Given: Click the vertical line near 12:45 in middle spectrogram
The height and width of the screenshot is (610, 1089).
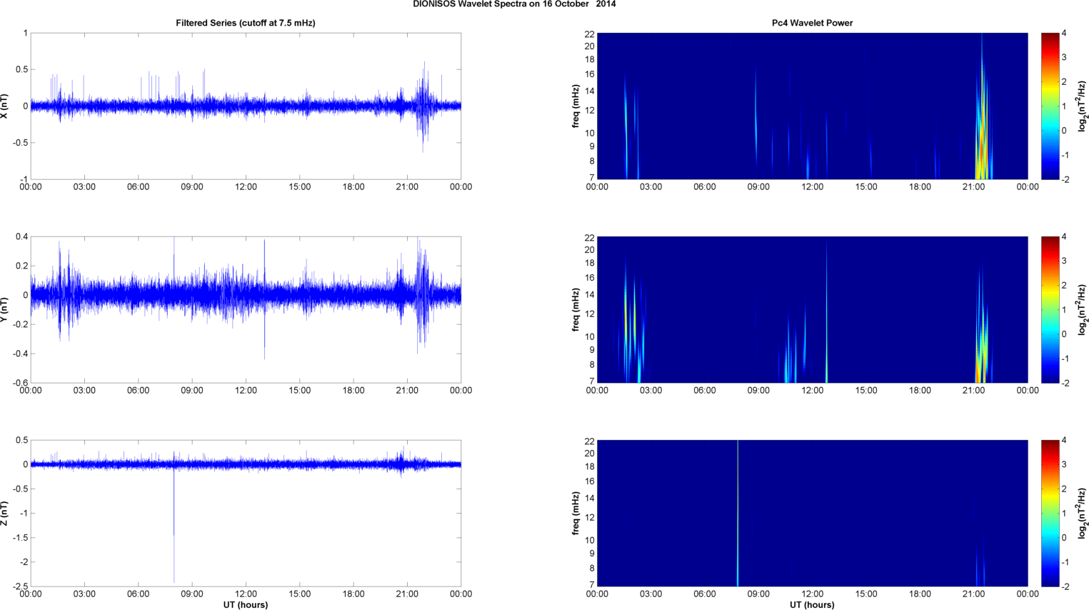Looking at the screenshot, I should click(826, 312).
